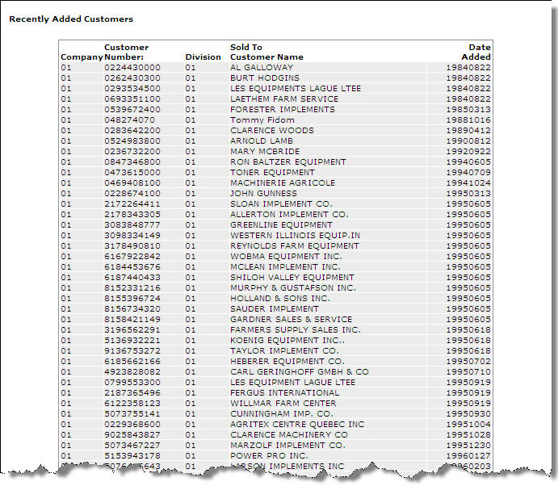Select RON BALTZER EQUIPMENT
The height and width of the screenshot is (486, 558).
click(288, 162)
